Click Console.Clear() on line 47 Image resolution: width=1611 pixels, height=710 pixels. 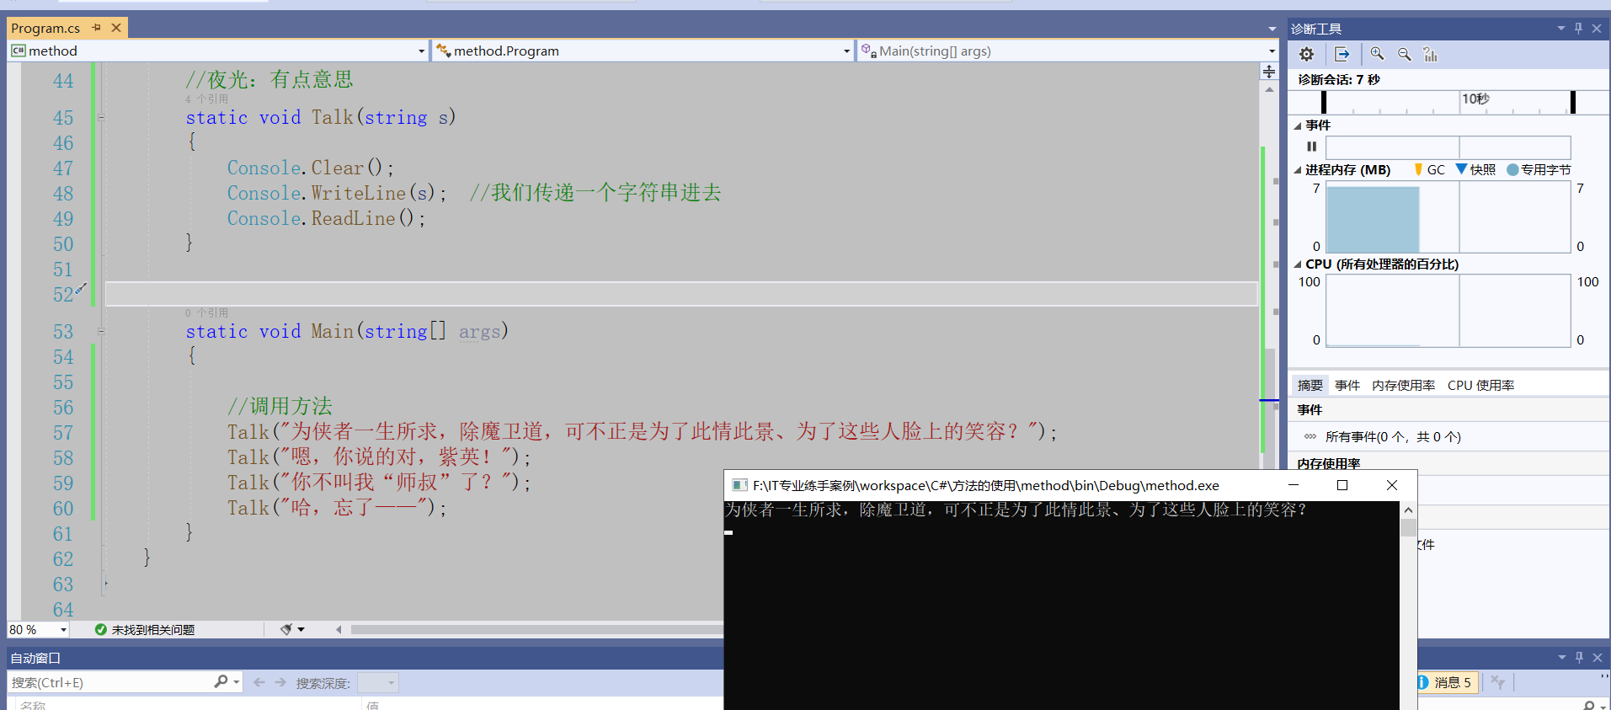click(310, 168)
